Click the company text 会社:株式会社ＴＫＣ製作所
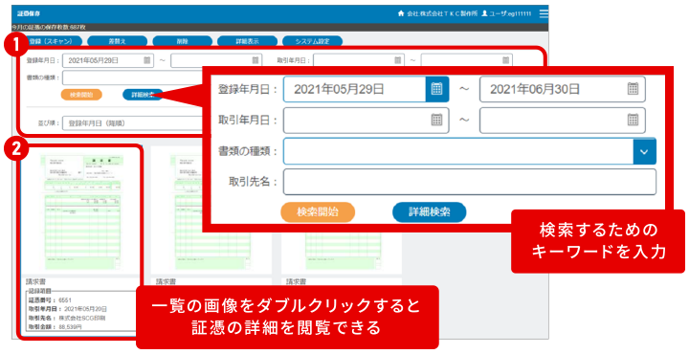 [x=442, y=13]
